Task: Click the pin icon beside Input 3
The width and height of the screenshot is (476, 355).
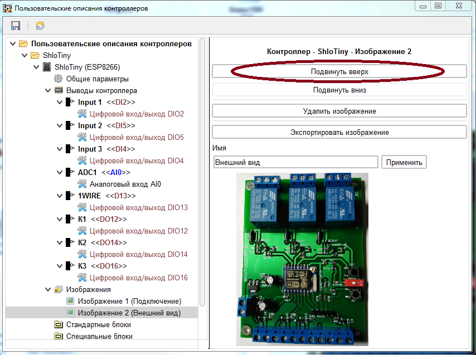Action: (70, 149)
